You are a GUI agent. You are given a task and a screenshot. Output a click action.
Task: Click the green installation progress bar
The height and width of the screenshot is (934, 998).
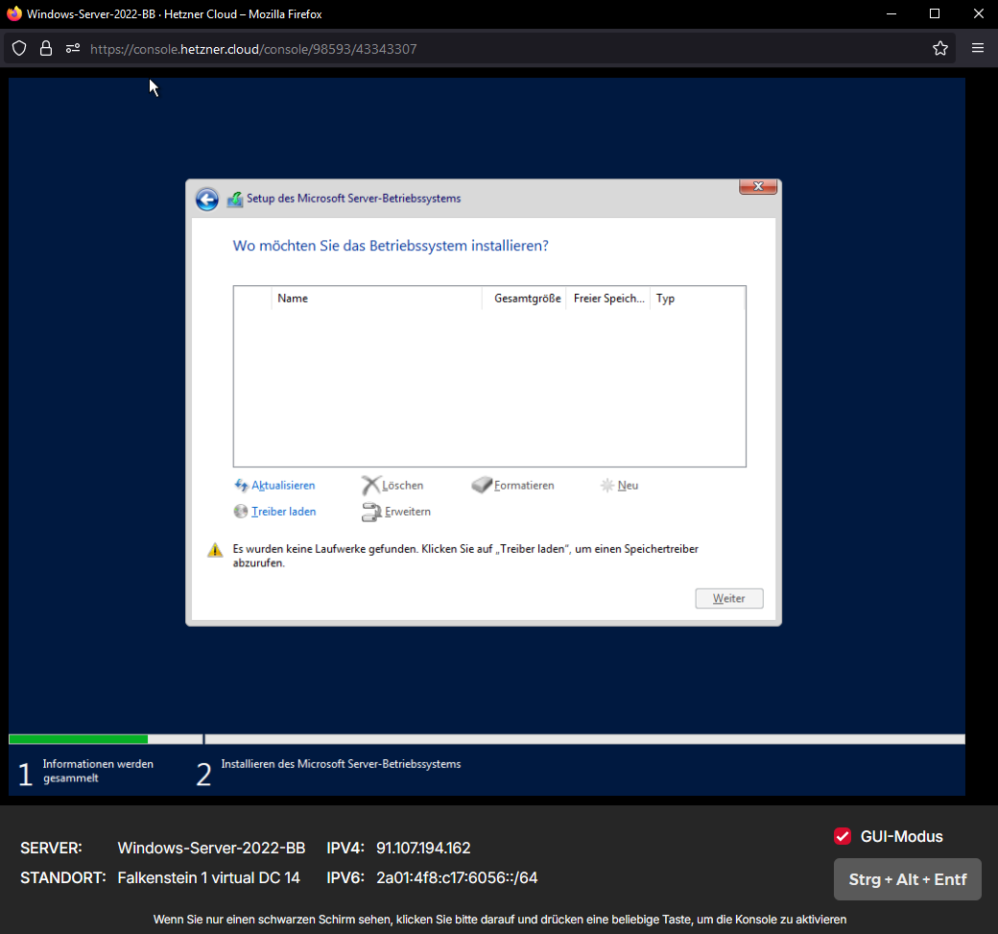point(77,739)
